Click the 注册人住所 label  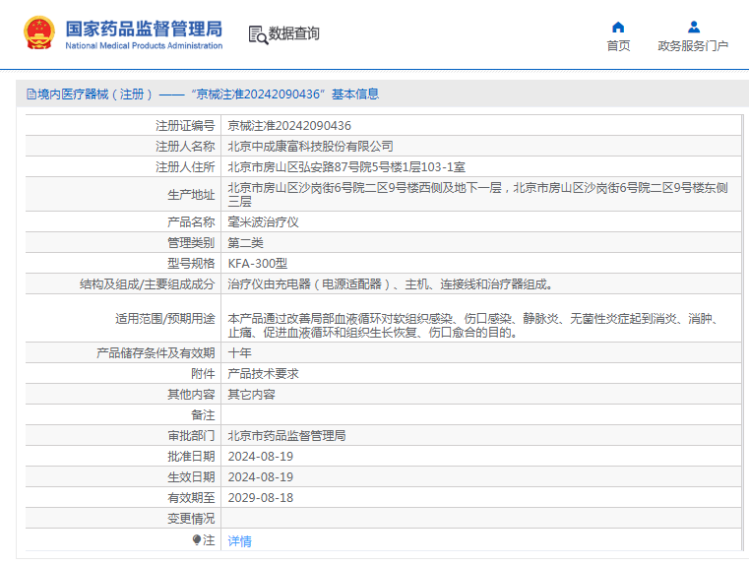pyautogui.click(x=185, y=167)
